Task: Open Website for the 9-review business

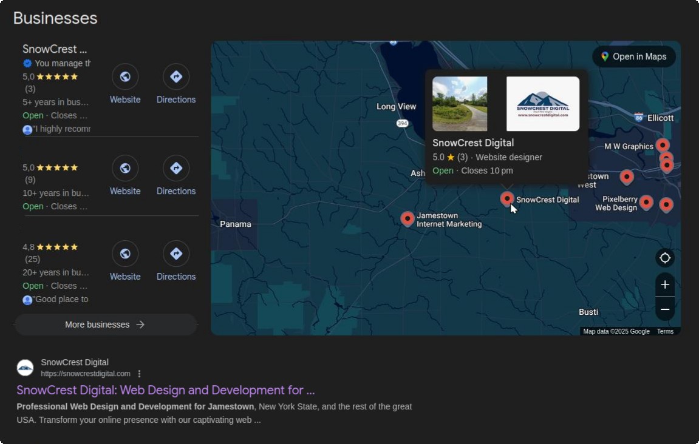Action: [x=125, y=169]
